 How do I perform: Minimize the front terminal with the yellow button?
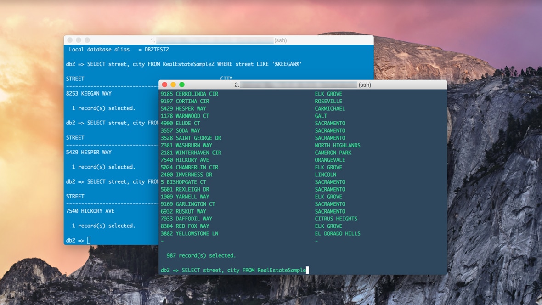click(173, 85)
